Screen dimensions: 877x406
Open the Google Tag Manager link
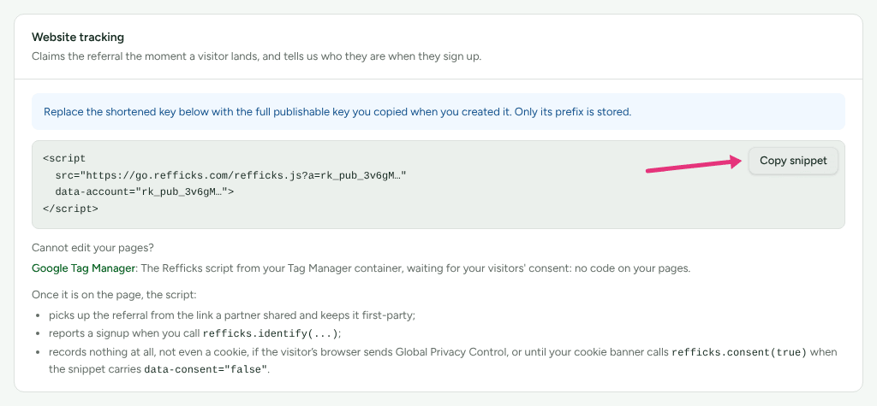[x=83, y=268]
